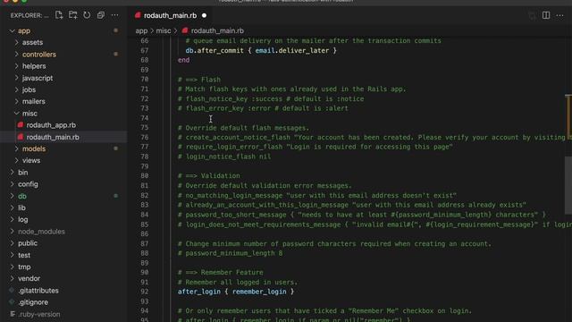Click the '# ==> Validation' comment

tap(208, 175)
